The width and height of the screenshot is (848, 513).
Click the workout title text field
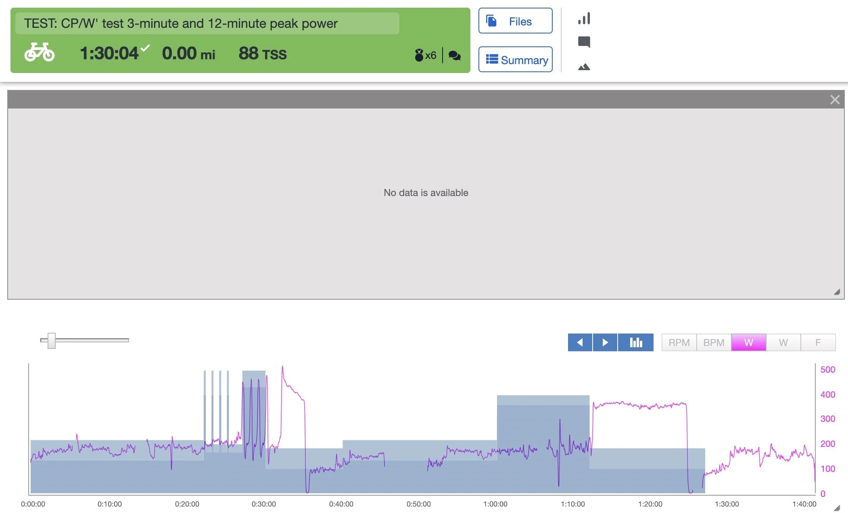(207, 23)
